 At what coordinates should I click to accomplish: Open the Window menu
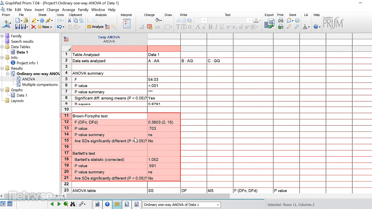click(98, 10)
